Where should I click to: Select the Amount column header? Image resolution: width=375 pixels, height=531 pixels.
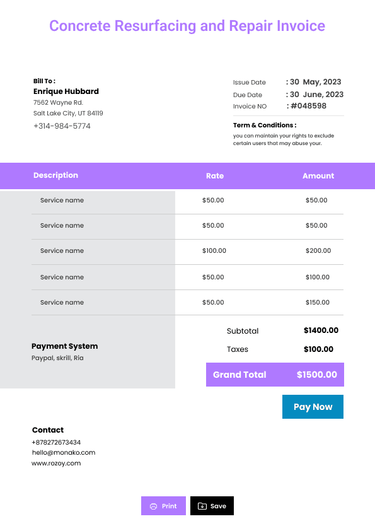[x=318, y=176]
